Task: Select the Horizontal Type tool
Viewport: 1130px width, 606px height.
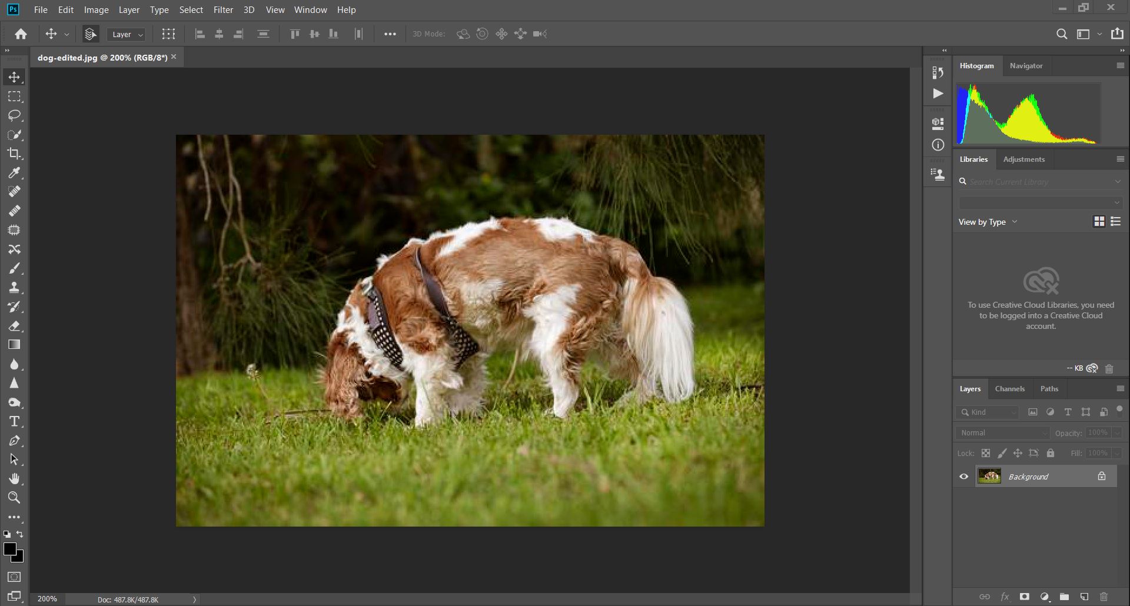Action: [x=14, y=421]
